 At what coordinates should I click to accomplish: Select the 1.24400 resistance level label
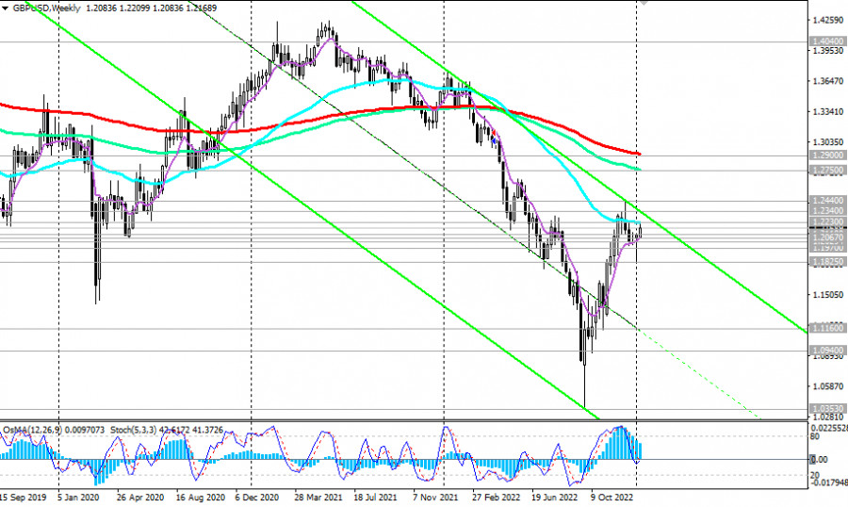point(827,201)
